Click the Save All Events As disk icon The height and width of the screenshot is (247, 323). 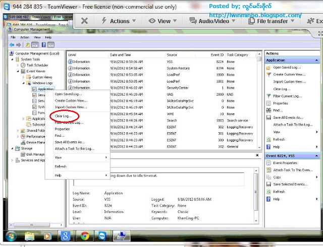point(268,118)
